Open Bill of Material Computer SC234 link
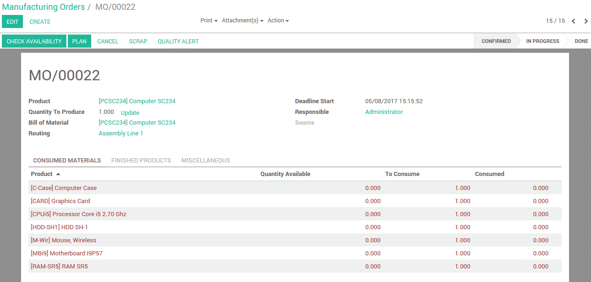 pos(137,122)
